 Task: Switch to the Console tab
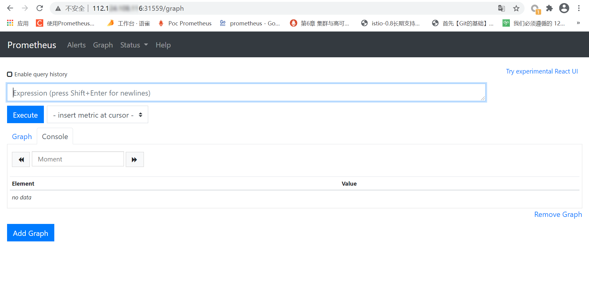pos(55,136)
